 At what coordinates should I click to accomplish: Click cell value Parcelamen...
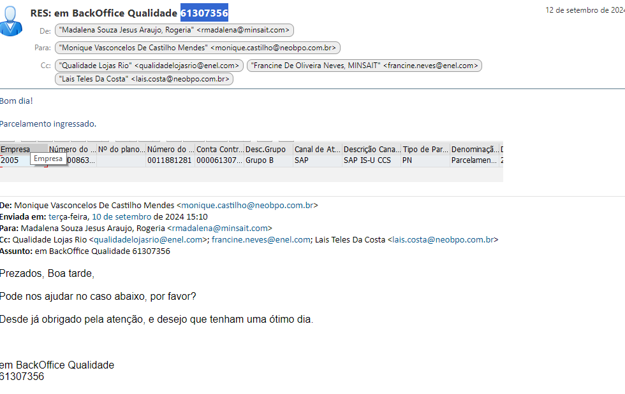[474, 160]
